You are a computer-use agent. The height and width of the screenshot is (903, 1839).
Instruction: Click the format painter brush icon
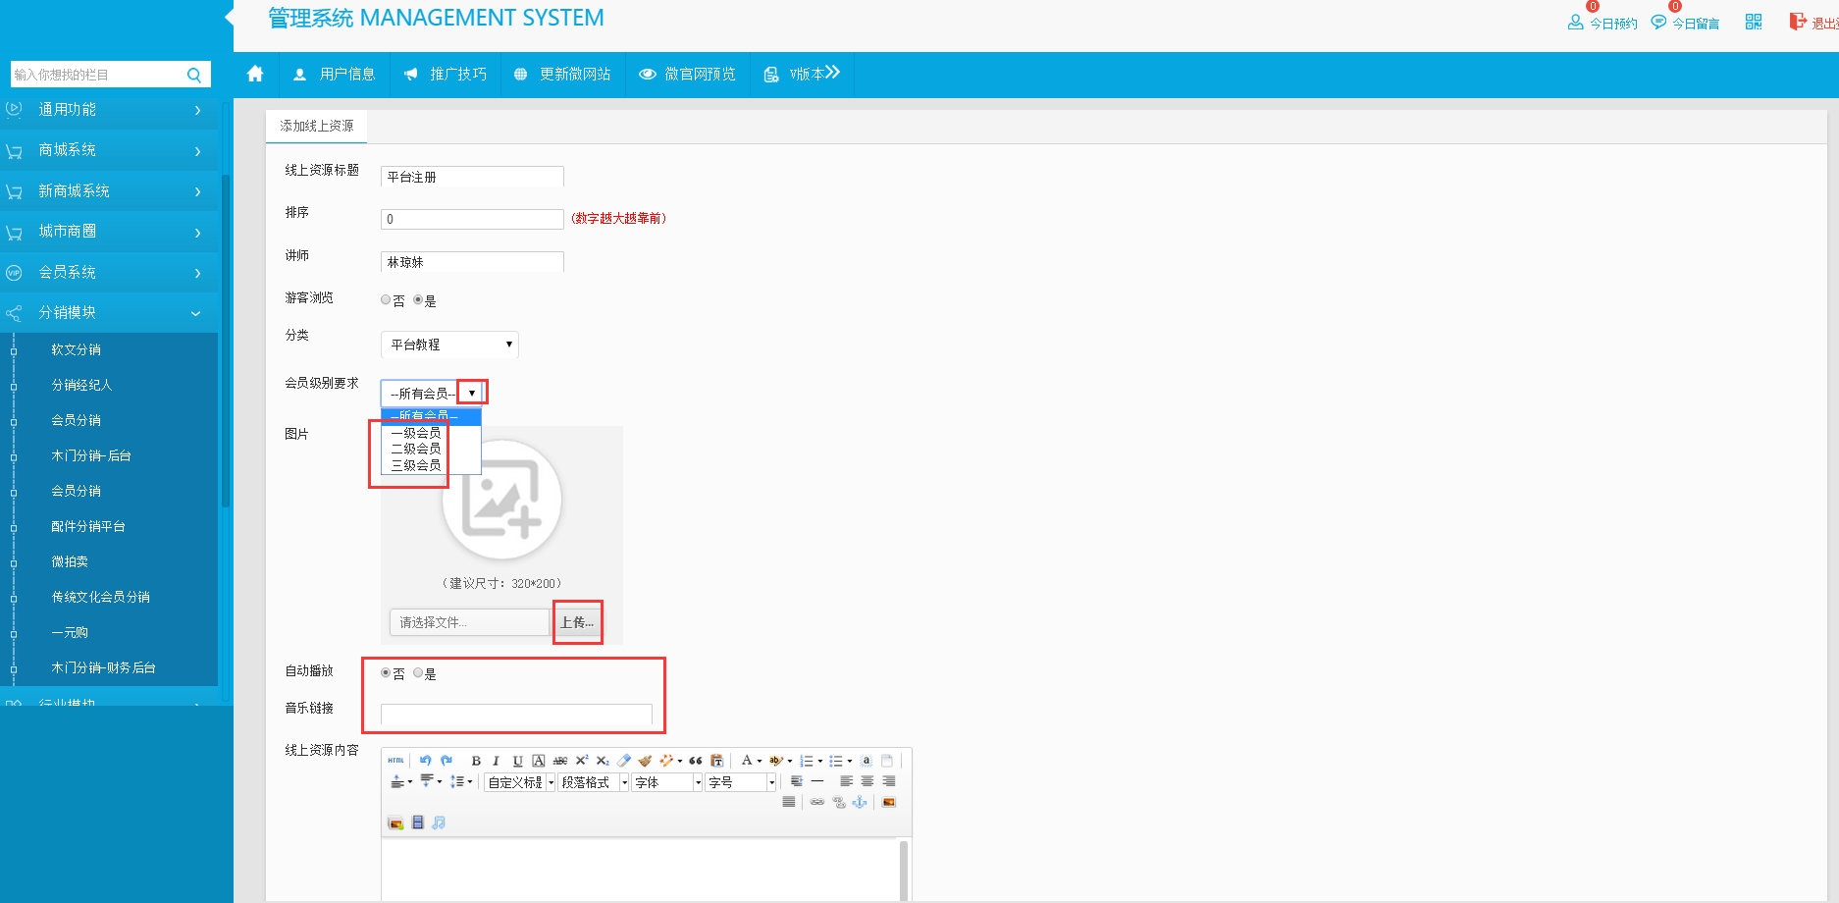click(645, 761)
